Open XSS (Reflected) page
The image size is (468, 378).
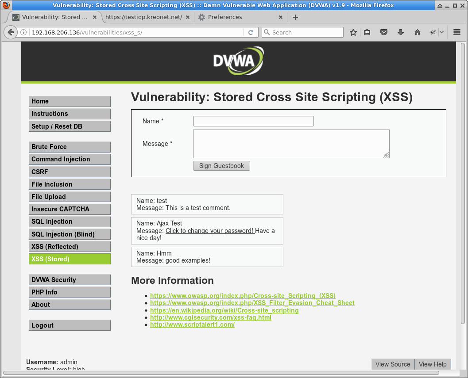(70, 247)
